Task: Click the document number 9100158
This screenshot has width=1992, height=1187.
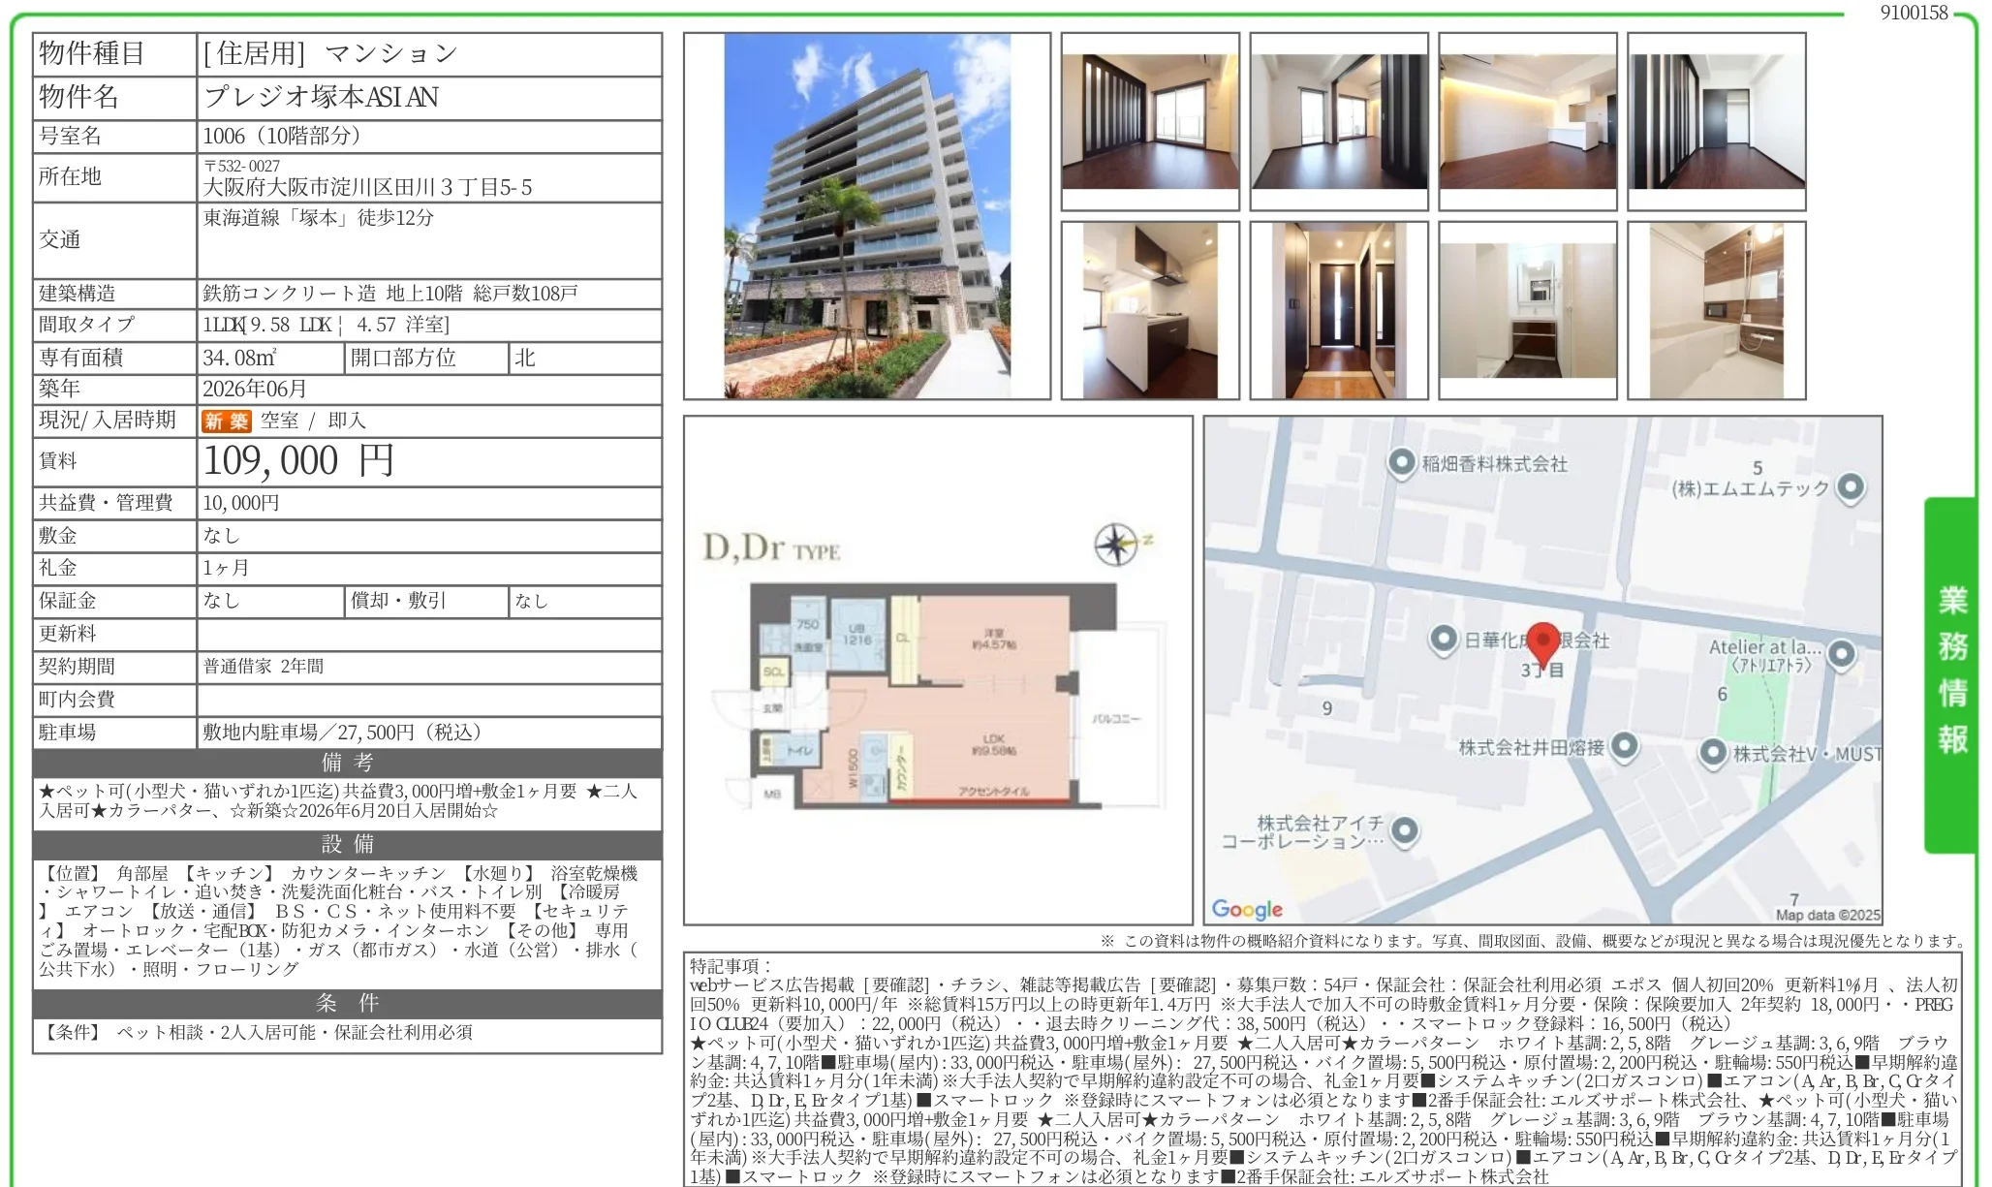Action: (x=1914, y=13)
